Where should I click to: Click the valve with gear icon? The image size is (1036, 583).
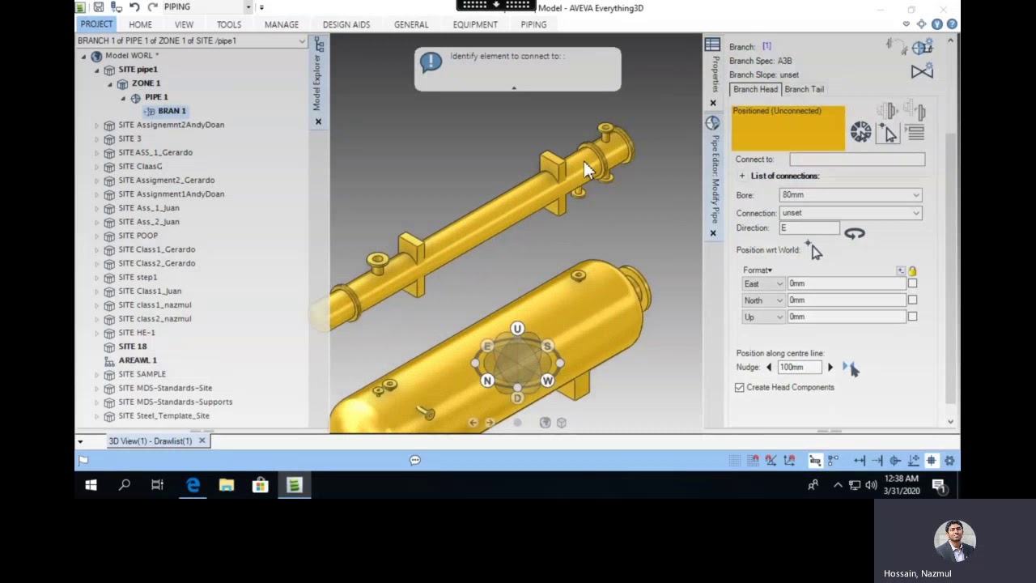coord(922,71)
